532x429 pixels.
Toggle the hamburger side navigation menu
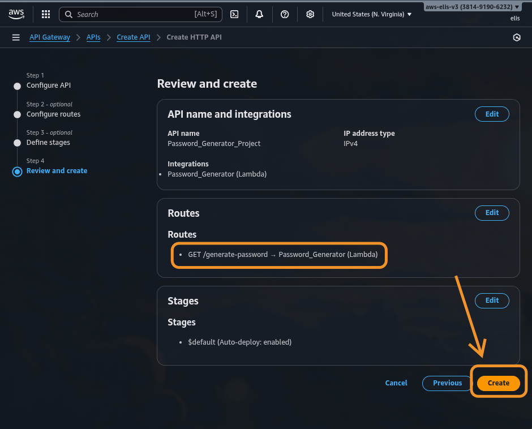click(16, 37)
